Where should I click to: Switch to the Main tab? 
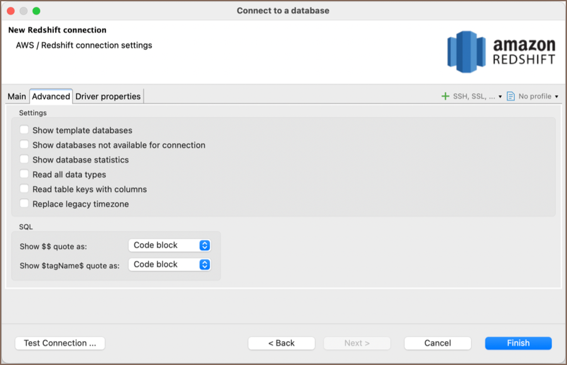pyautogui.click(x=17, y=97)
